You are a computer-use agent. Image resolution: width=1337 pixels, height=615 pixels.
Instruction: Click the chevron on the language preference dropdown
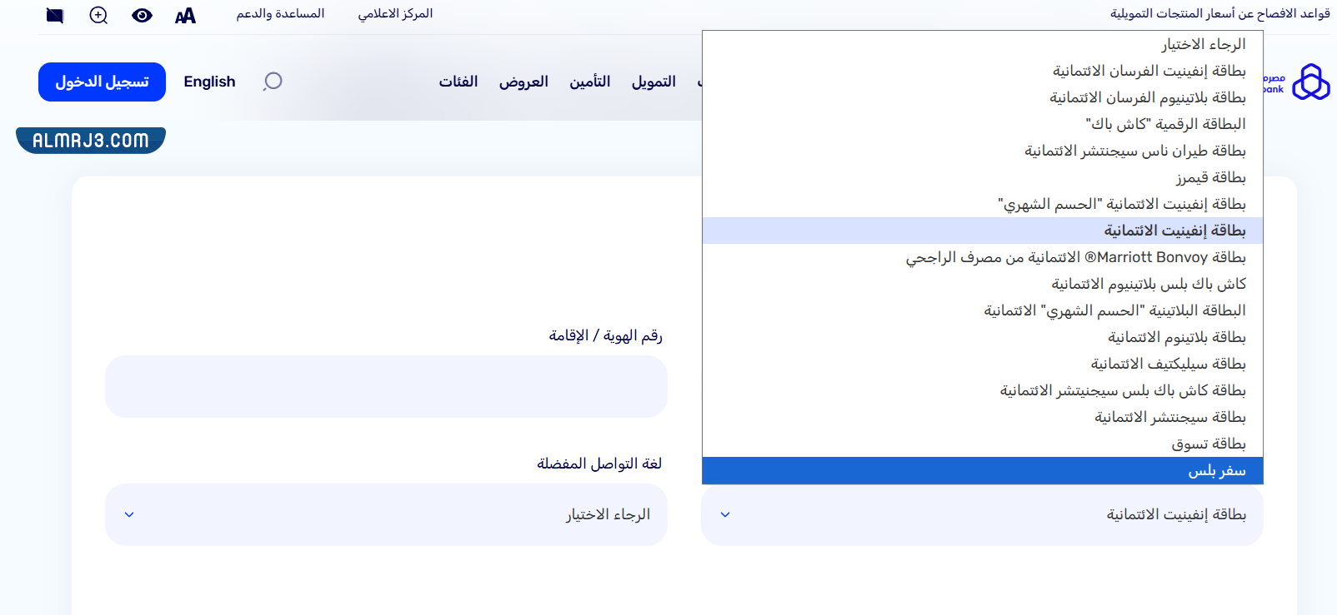coord(128,514)
